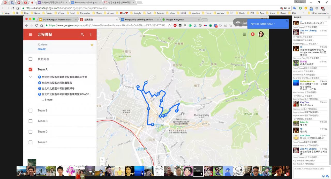
Task: Bookmark this page with the star icon
Action: click(289, 8)
